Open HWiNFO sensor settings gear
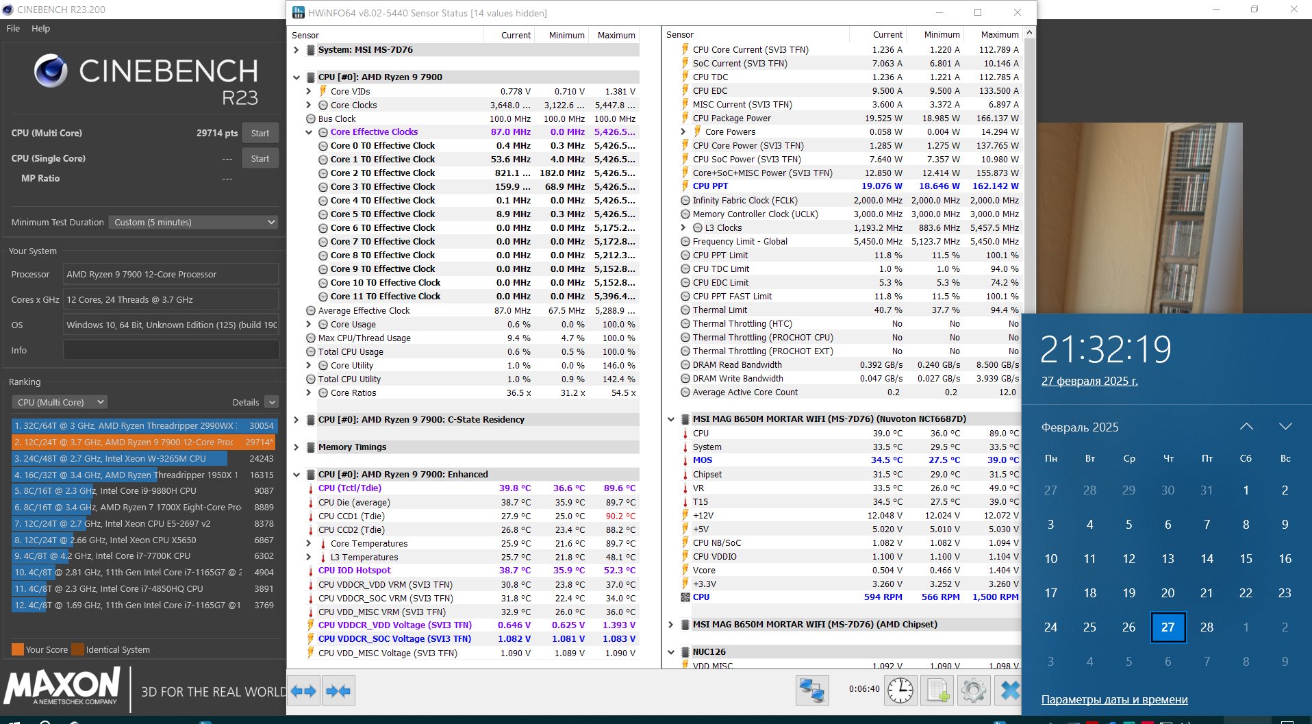Viewport: 1312px width, 724px height. 973,690
